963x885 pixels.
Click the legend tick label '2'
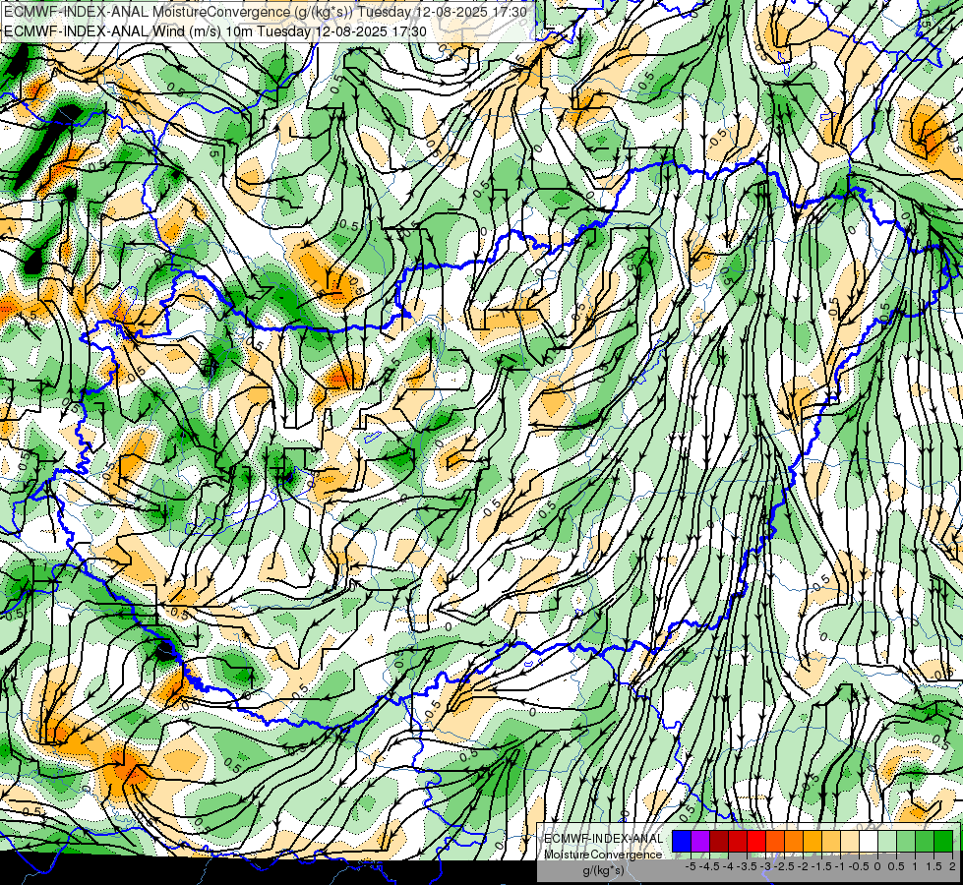(x=952, y=866)
